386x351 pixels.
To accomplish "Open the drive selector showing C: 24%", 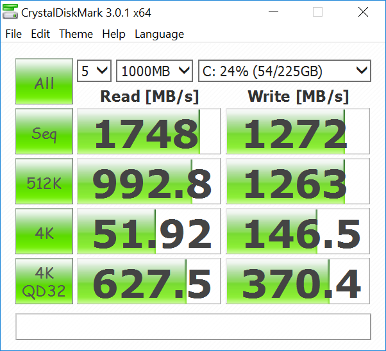I will click(x=285, y=71).
